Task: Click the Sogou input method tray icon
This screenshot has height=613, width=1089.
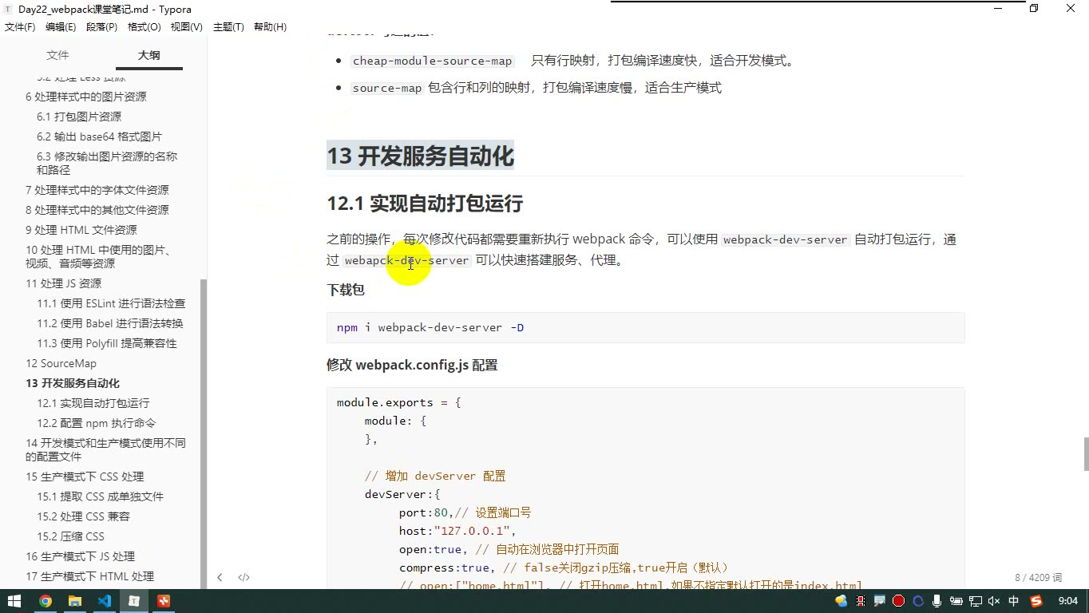Action: [x=1036, y=601]
